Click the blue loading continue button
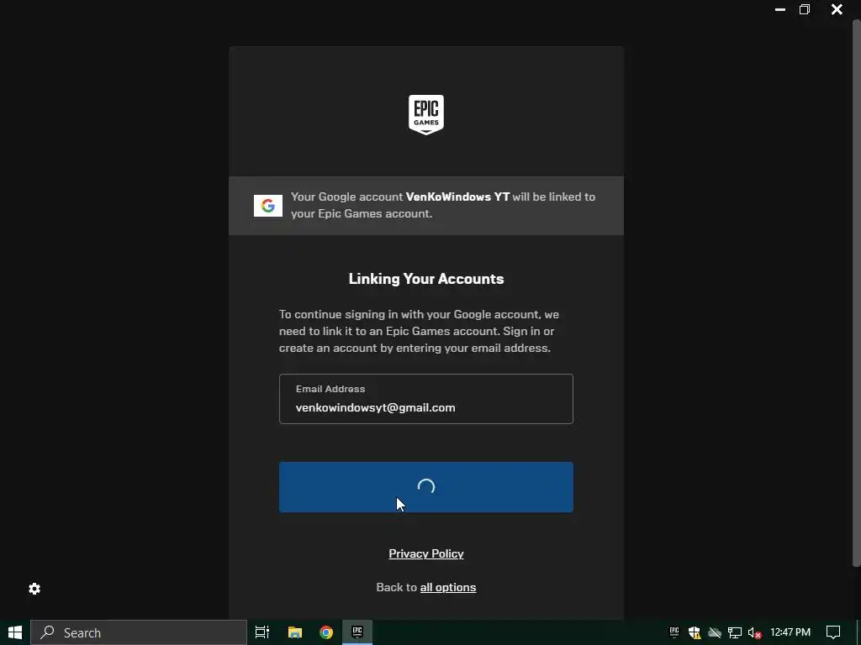This screenshot has width=861, height=645. 426,487
